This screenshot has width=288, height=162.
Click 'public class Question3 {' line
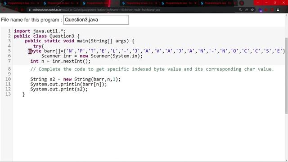click(x=47, y=36)
